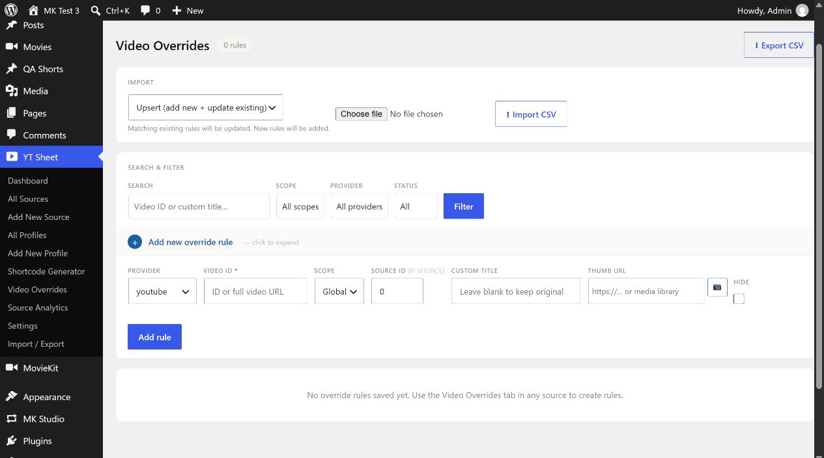Open Video Overrides submenu item
The height and width of the screenshot is (458, 824).
click(37, 290)
